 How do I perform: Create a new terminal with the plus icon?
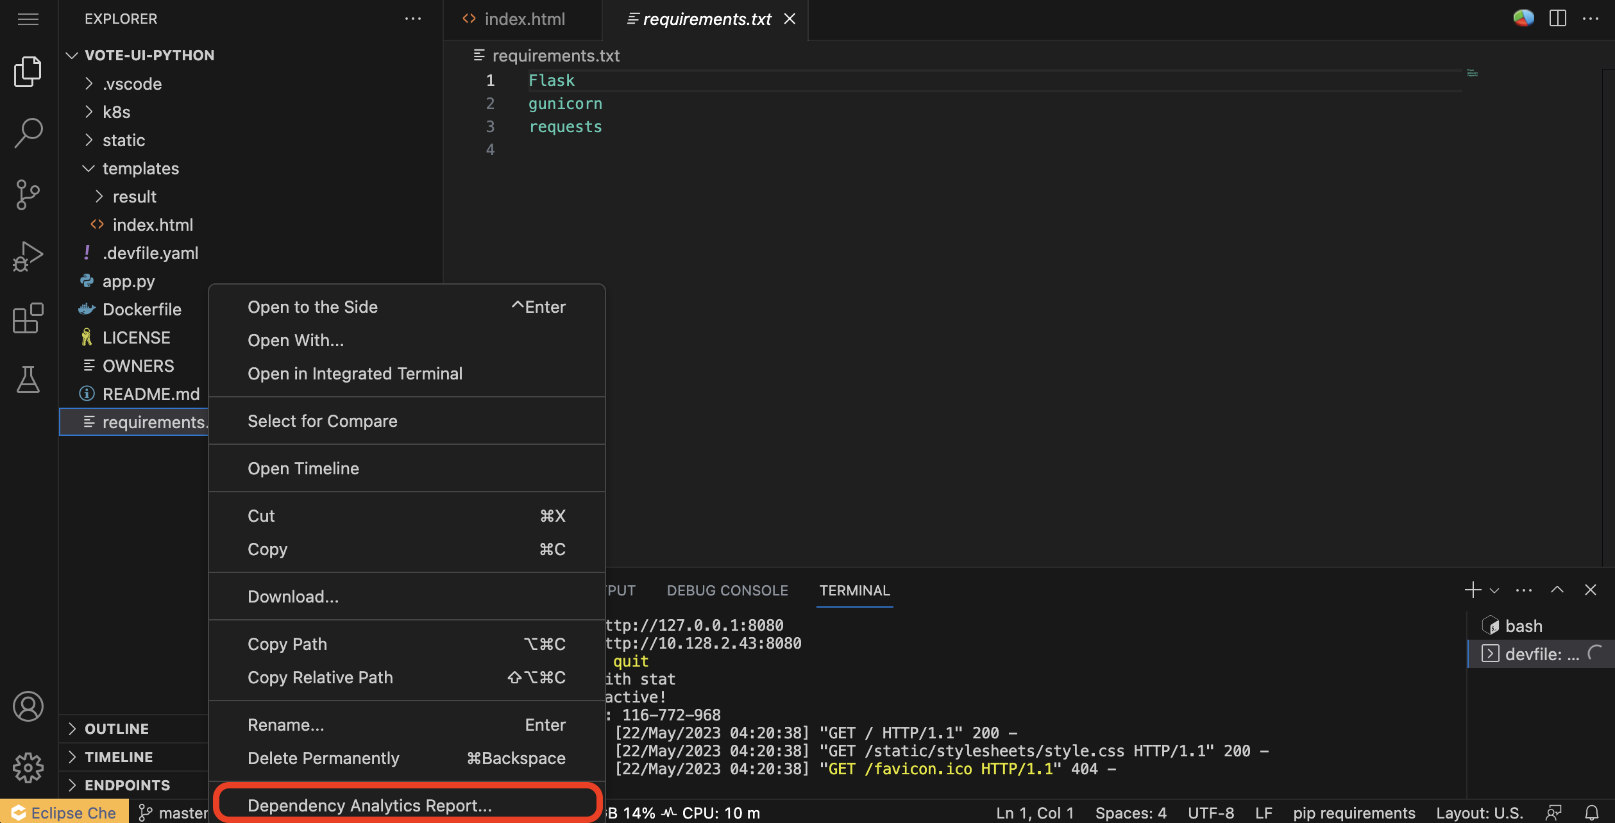1472,590
